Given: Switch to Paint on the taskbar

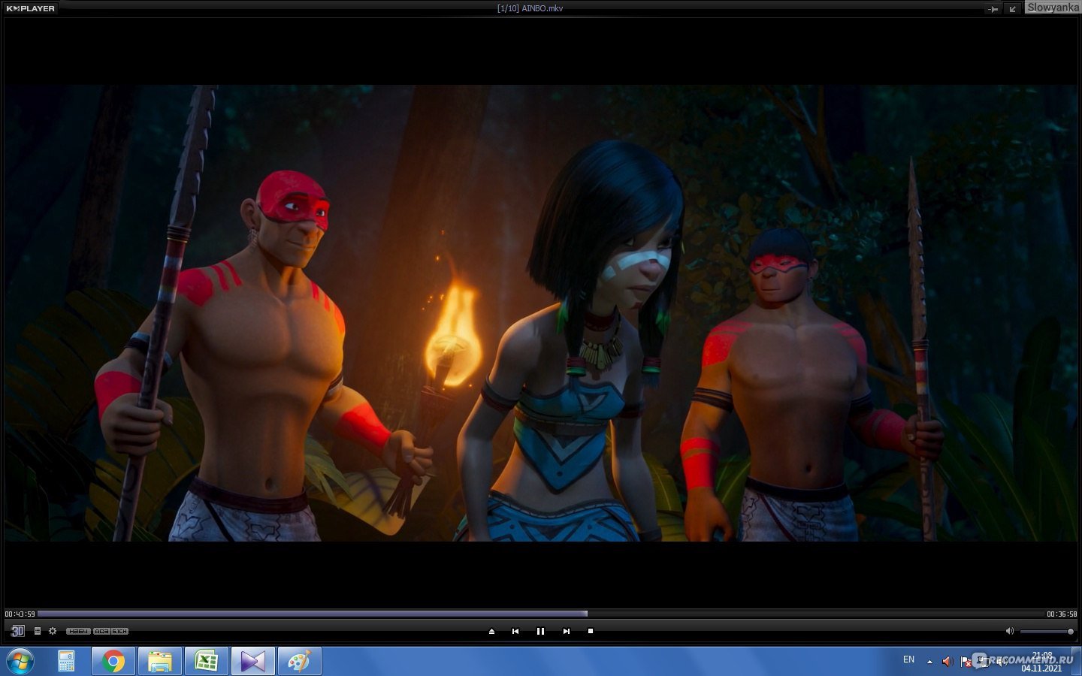Looking at the screenshot, I should pos(299,661).
